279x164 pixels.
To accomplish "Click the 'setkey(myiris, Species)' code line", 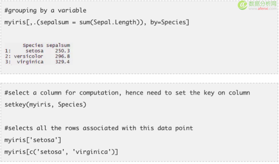I will point(45,104).
